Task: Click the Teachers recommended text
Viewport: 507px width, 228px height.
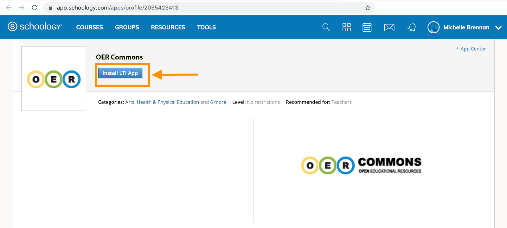Action: [x=342, y=102]
